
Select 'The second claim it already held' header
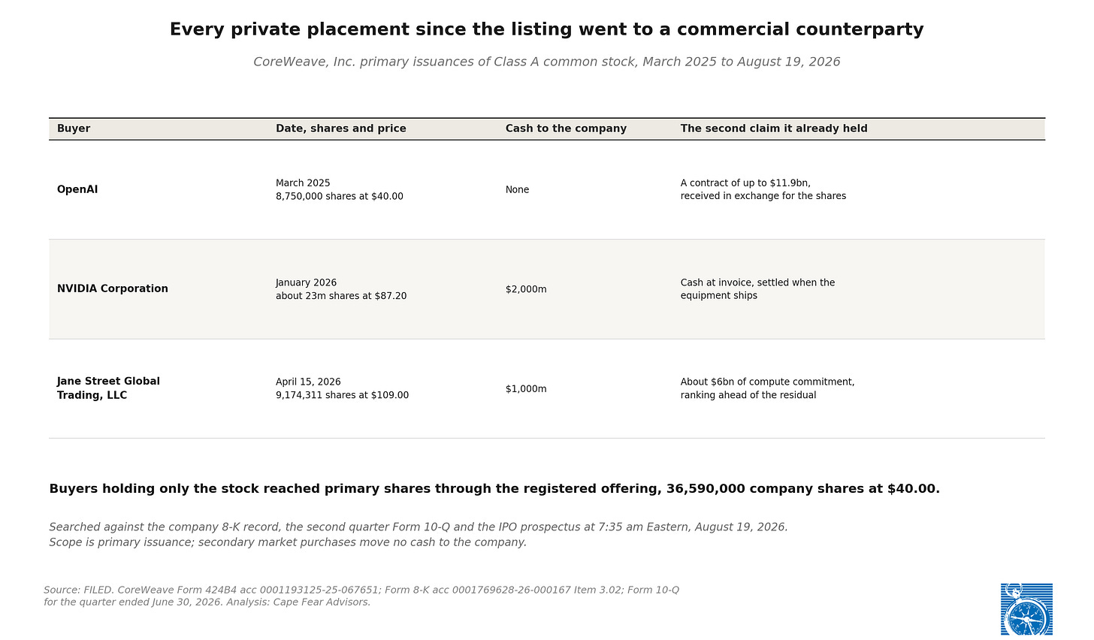pyautogui.click(x=774, y=128)
